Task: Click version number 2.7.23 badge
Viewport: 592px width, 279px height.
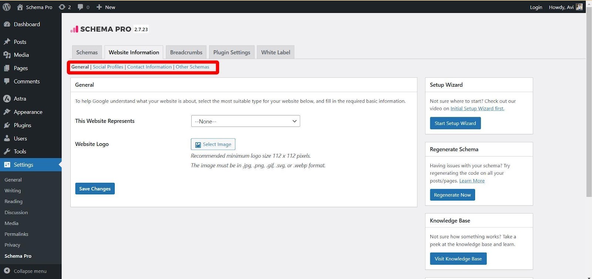Action: [x=141, y=29]
